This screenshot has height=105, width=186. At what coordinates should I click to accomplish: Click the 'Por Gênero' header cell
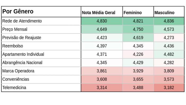click(41, 12)
